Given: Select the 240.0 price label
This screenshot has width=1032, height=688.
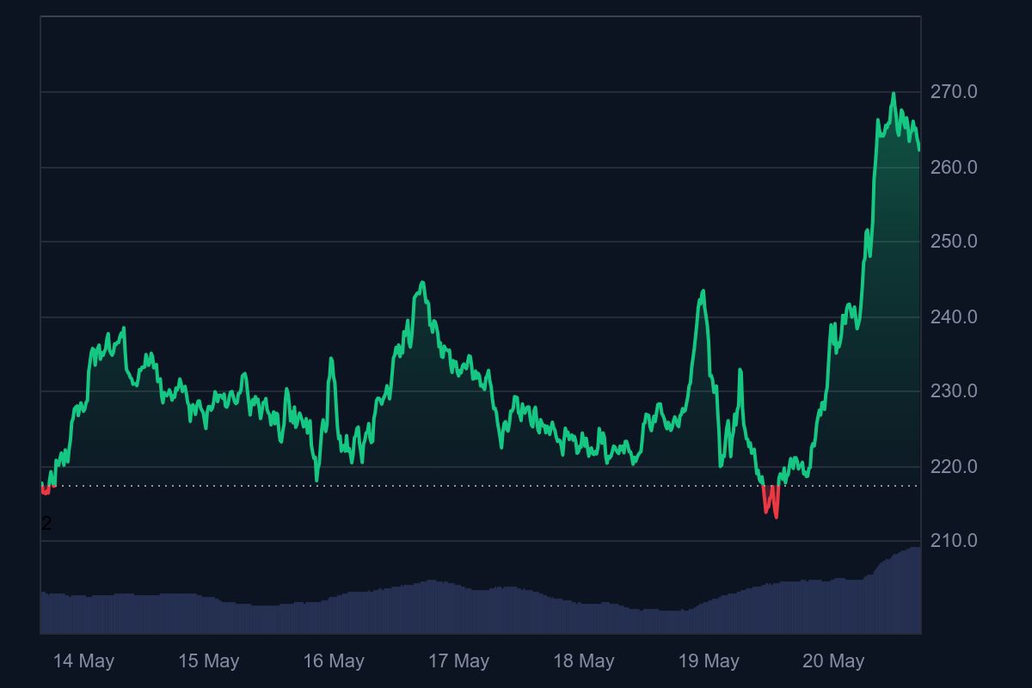Looking at the screenshot, I should click(x=954, y=317).
